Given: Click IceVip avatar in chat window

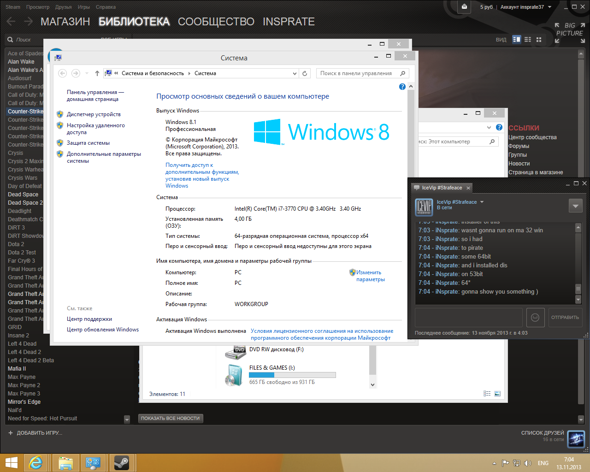Looking at the screenshot, I should 424,206.
